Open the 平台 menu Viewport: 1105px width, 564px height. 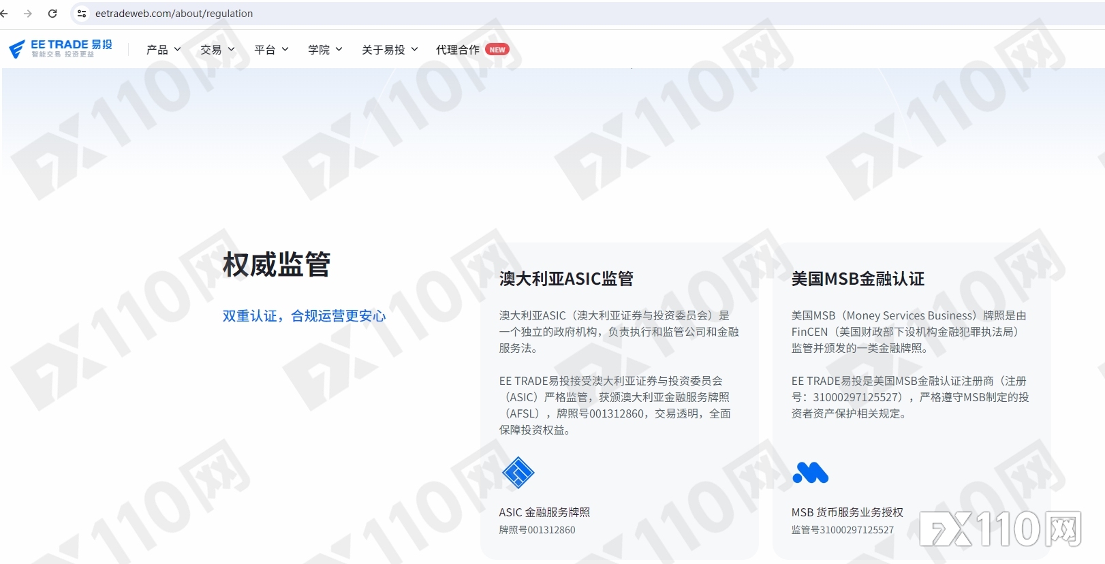pyautogui.click(x=271, y=50)
